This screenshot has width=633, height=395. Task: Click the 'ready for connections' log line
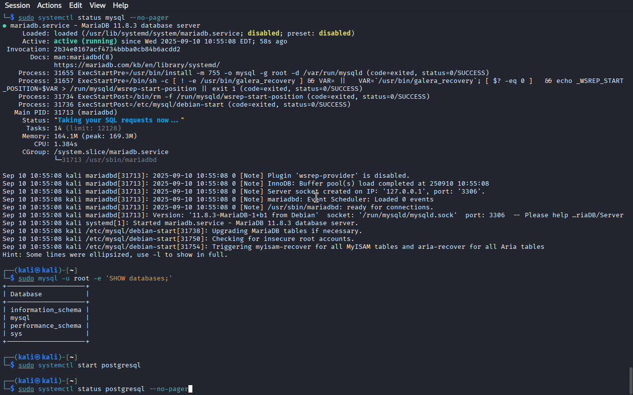pos(218,207)
